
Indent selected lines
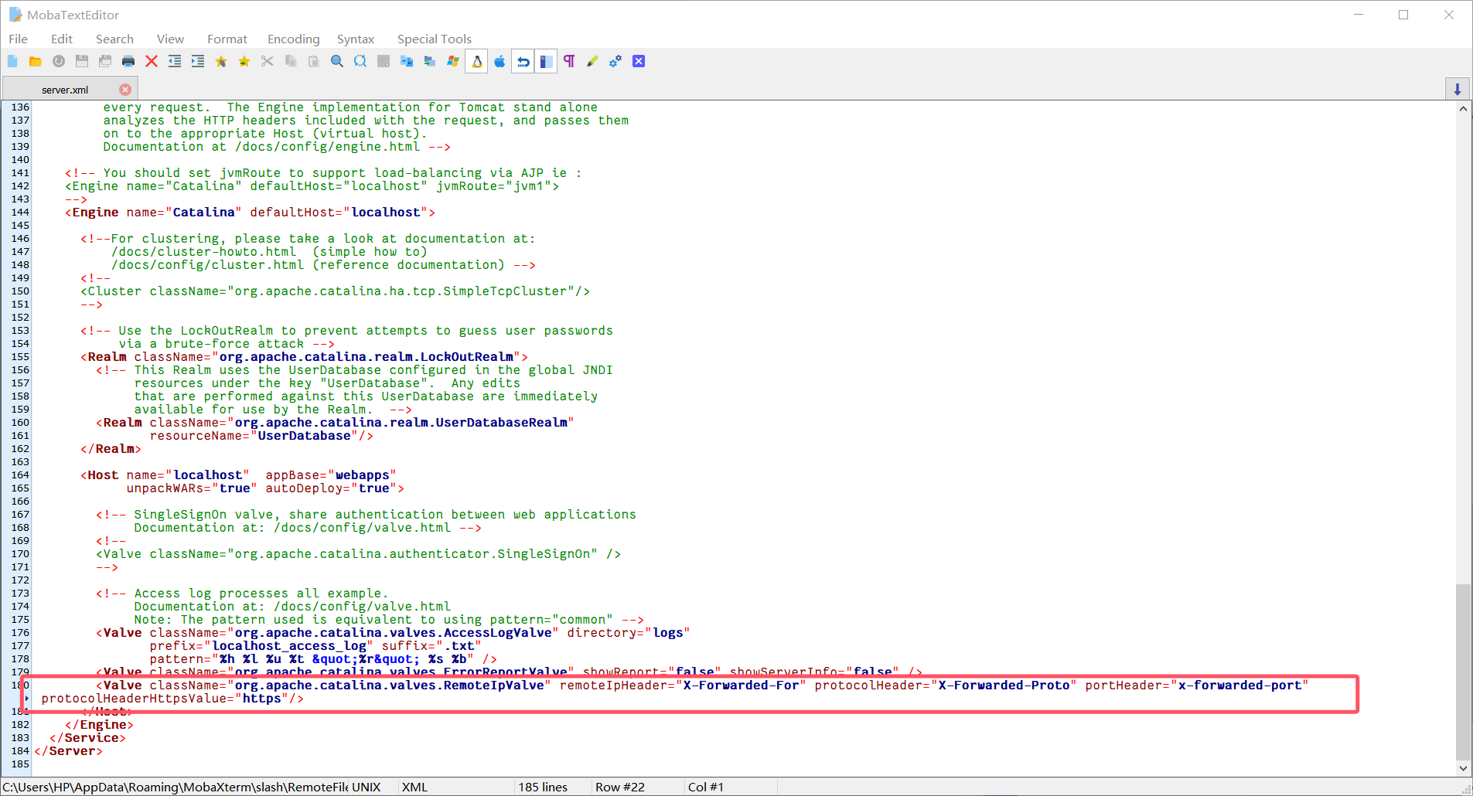[x=198, y=61]
